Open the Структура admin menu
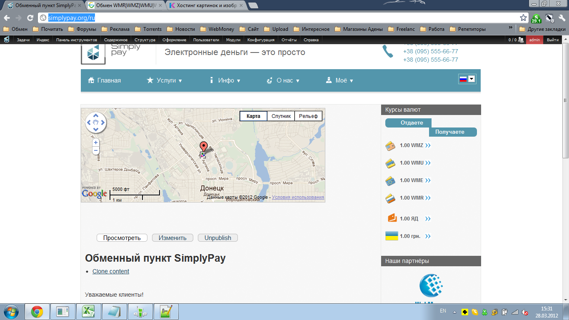 click(145, 40)
